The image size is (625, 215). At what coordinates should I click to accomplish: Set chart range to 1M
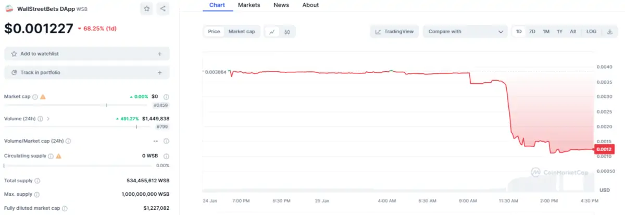(x=546, y=32)
